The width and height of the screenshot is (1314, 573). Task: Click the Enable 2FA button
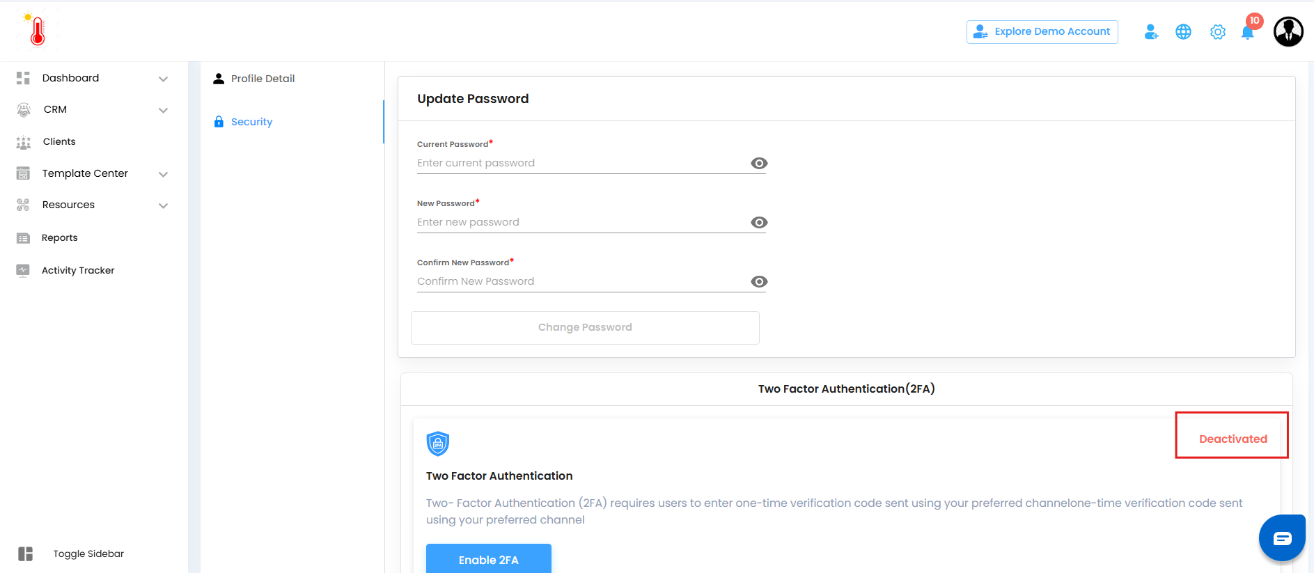pyautogui.click(x=488, y=559)
